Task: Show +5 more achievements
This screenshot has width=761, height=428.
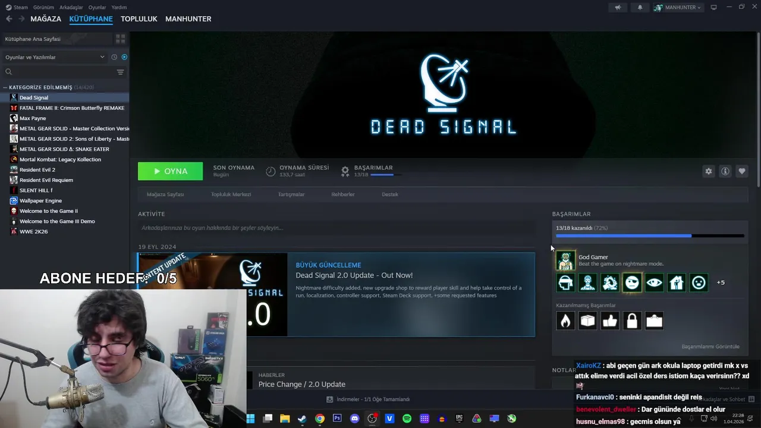Action: click(x=721, y=283)
